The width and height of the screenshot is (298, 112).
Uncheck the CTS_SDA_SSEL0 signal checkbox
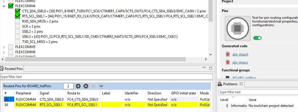[x=18, y=11]
